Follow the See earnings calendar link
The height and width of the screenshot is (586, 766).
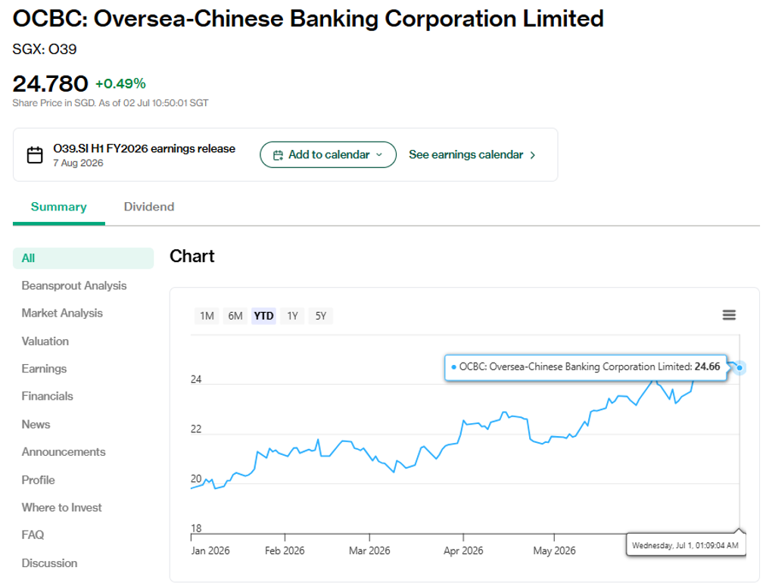(x=472, y=155)
